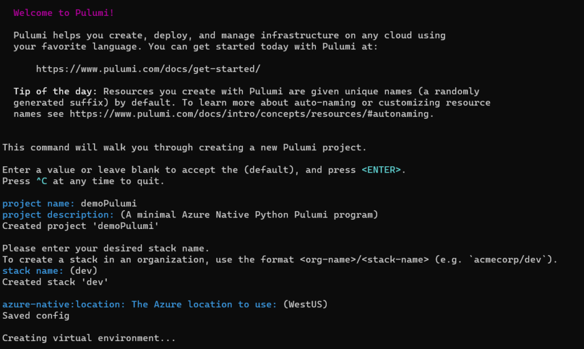584x349 pixels.
Task: Click the project description prompt label
Action: pyautogui.click(x=58, y=215)
